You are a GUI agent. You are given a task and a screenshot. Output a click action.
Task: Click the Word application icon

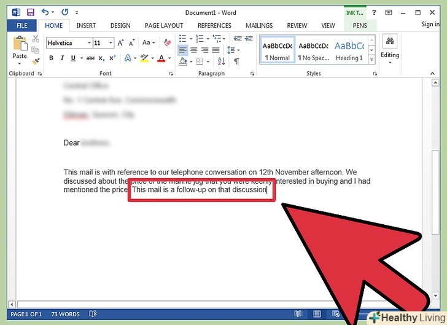tap(16, 12)
